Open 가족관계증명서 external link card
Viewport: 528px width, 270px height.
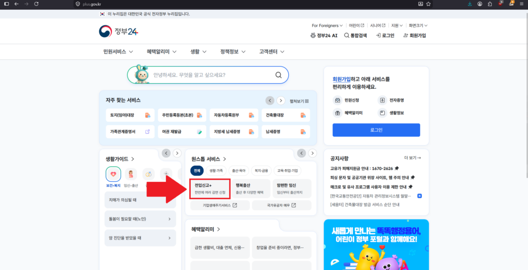point(130,132)
